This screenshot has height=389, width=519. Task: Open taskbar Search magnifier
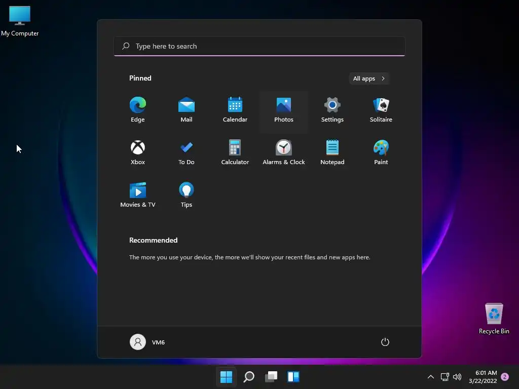pos(249,377)
